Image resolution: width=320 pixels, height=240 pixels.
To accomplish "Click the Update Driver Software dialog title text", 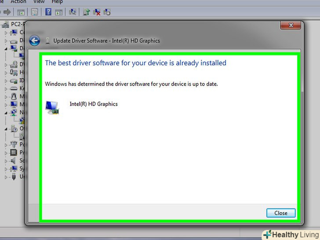I will (106, 41).
